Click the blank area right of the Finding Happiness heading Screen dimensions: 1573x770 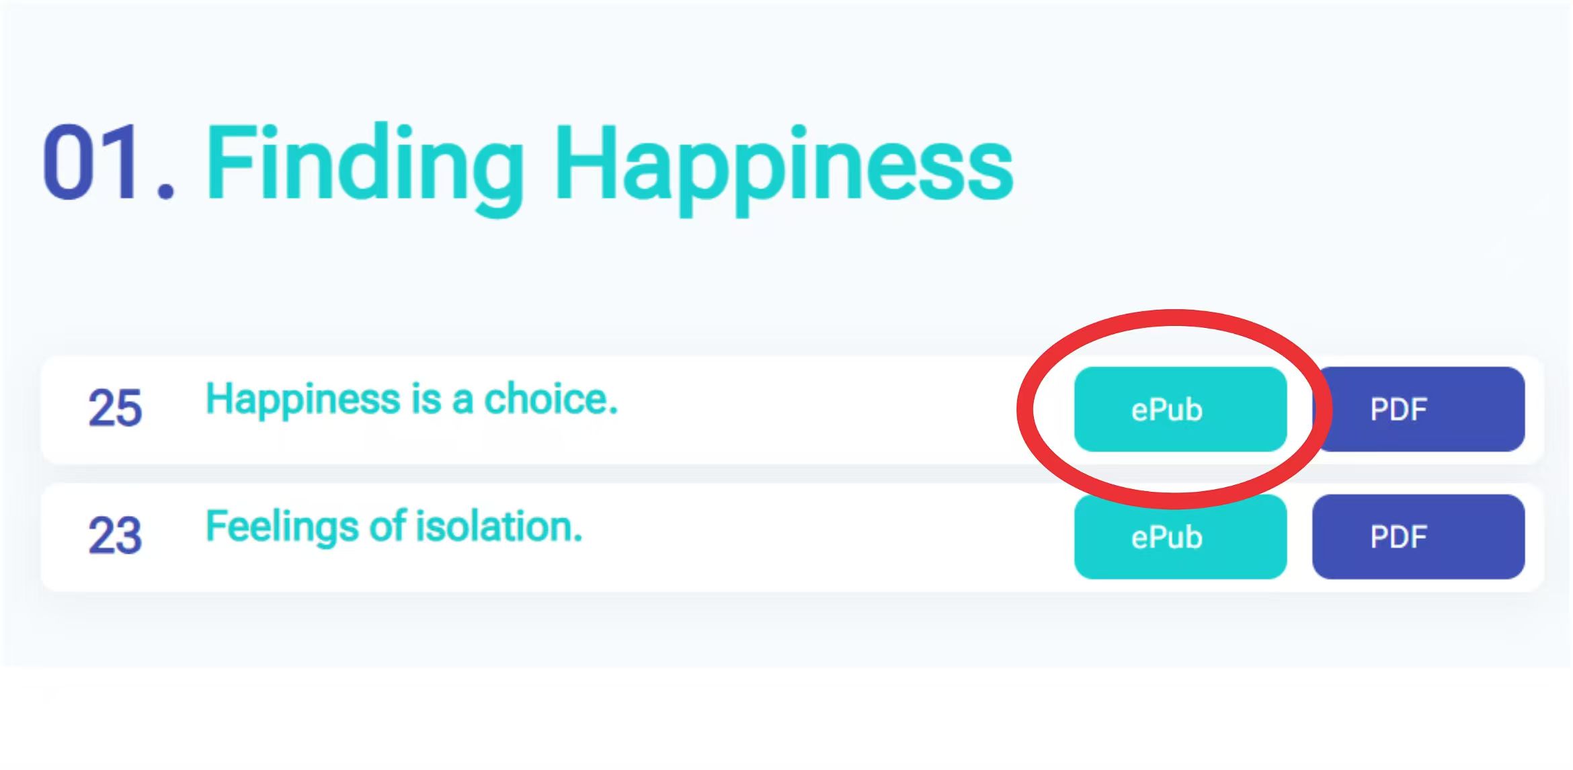click(x=1277, y=163)
